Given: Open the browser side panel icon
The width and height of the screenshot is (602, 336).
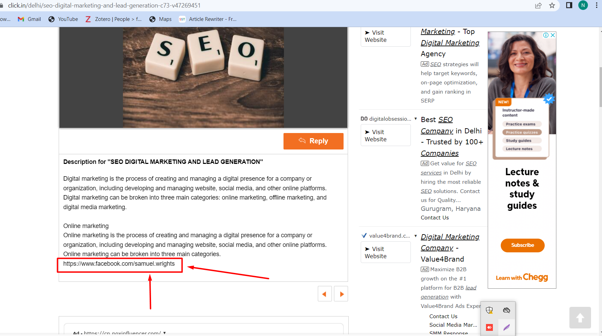Looking at the screenshot, I should coord(569,5).
